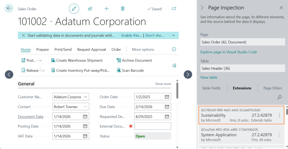
Task: Open page in new window icon
Action: tap(174, 9)
